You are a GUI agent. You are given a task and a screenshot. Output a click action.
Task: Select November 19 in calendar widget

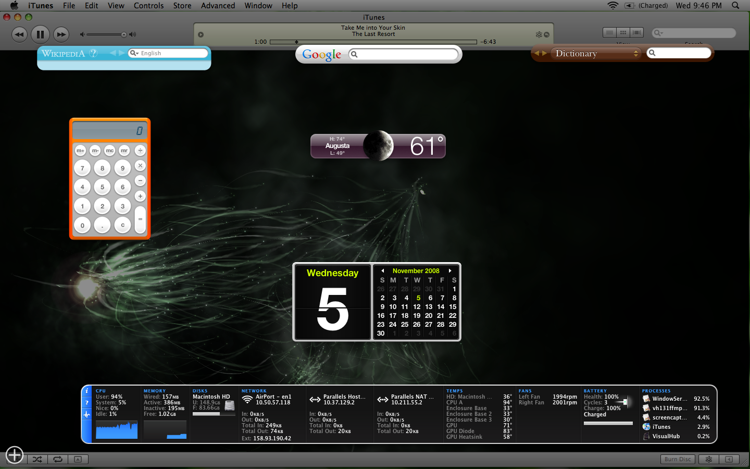tap(417, 316)
